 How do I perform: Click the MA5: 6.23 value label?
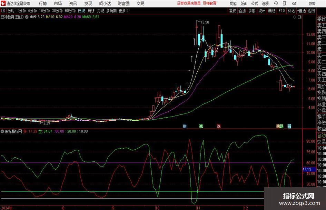(37, 17)
